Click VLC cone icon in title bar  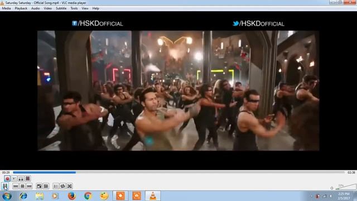(2, 3)
